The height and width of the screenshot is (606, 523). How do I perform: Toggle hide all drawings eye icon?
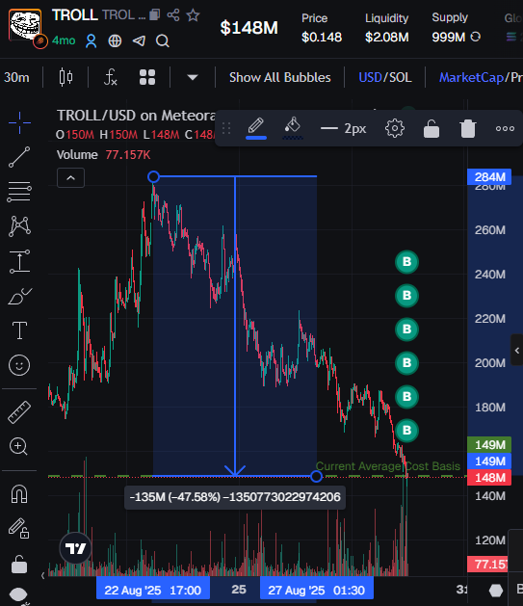(x=18, y=594)
